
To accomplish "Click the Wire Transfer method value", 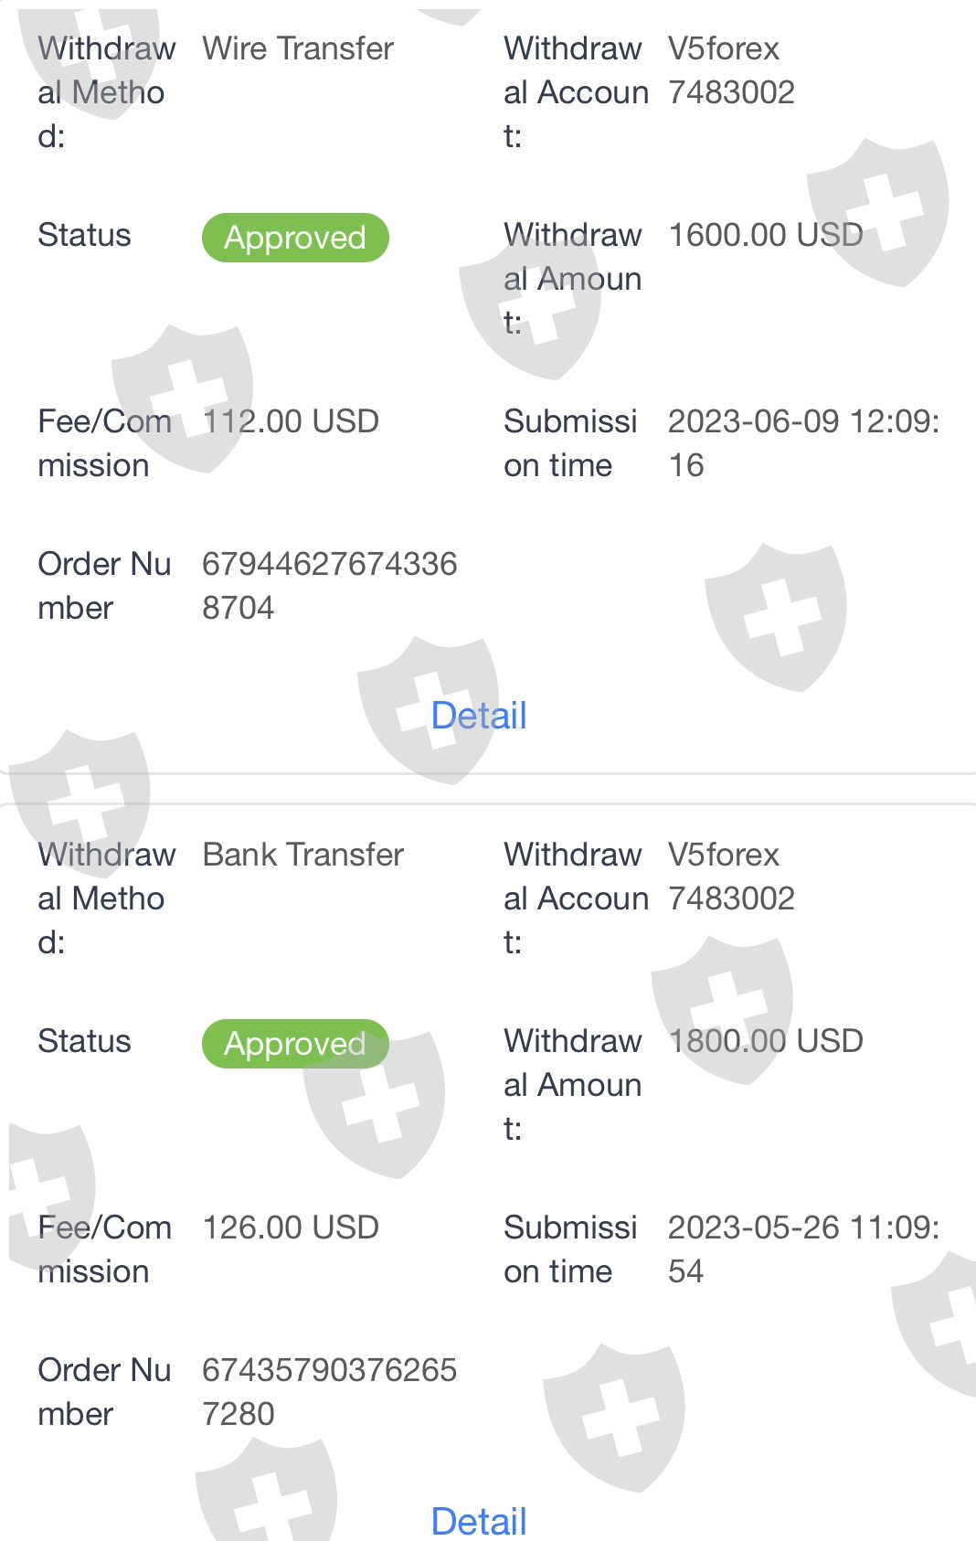I will click(x=298, y=48).
